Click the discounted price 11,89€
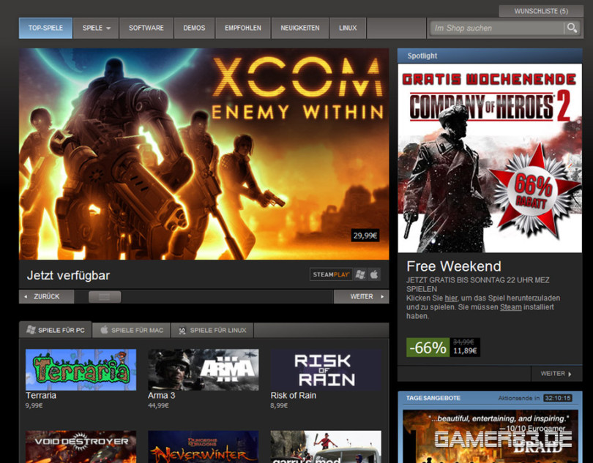The width and height of the screenshot is (593, 463). point(465,351)
